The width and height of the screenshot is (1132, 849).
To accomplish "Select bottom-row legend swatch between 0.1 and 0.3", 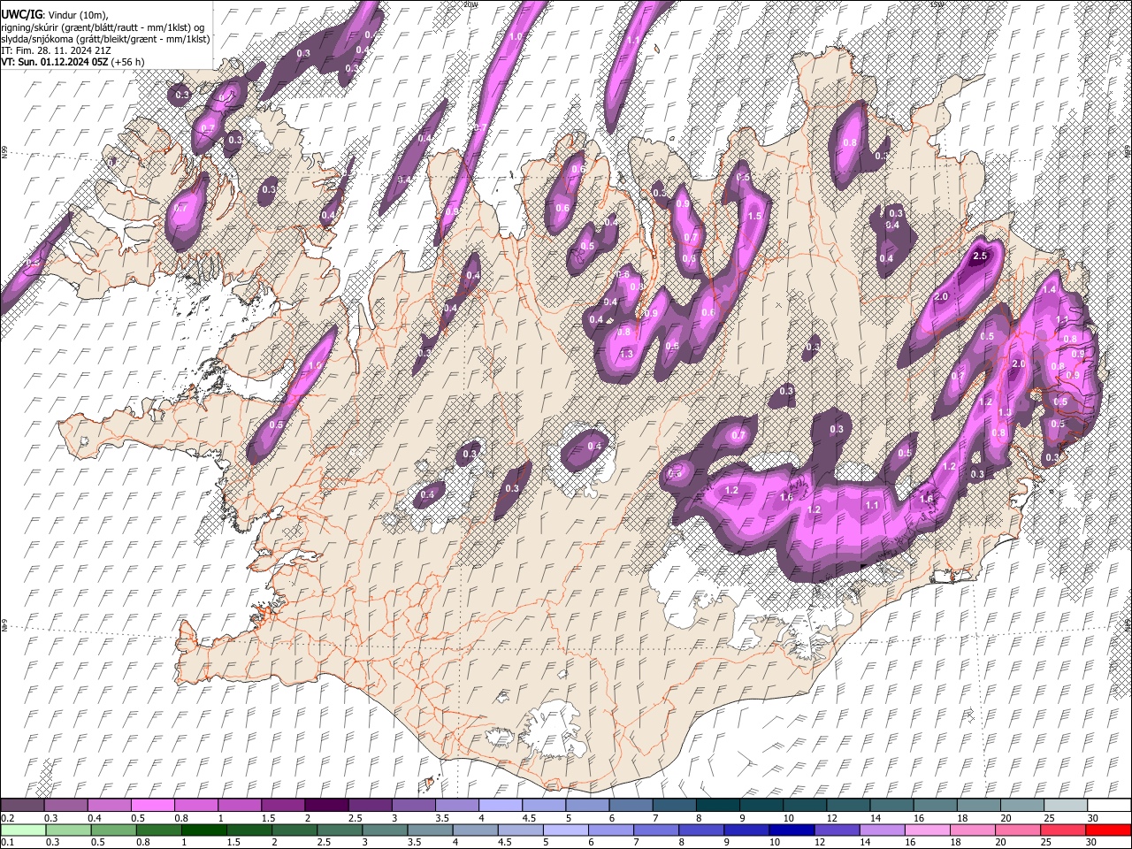I will (23, 830).
